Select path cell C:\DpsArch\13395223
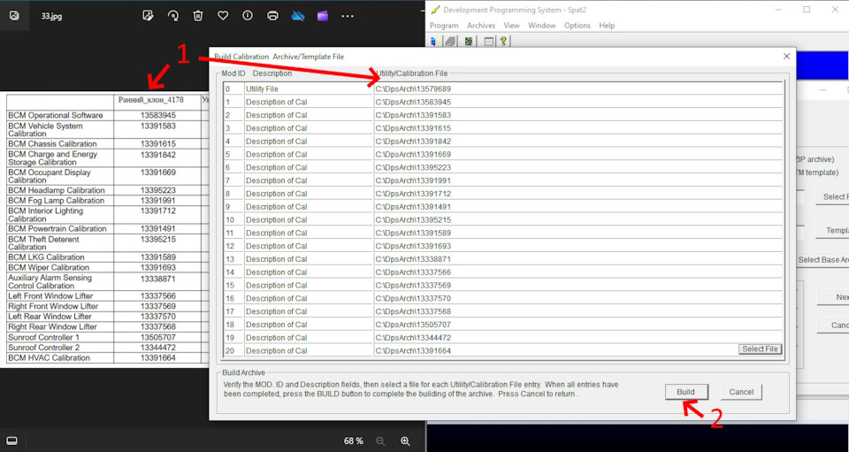849x452 pixels. (x=577, y=167)
